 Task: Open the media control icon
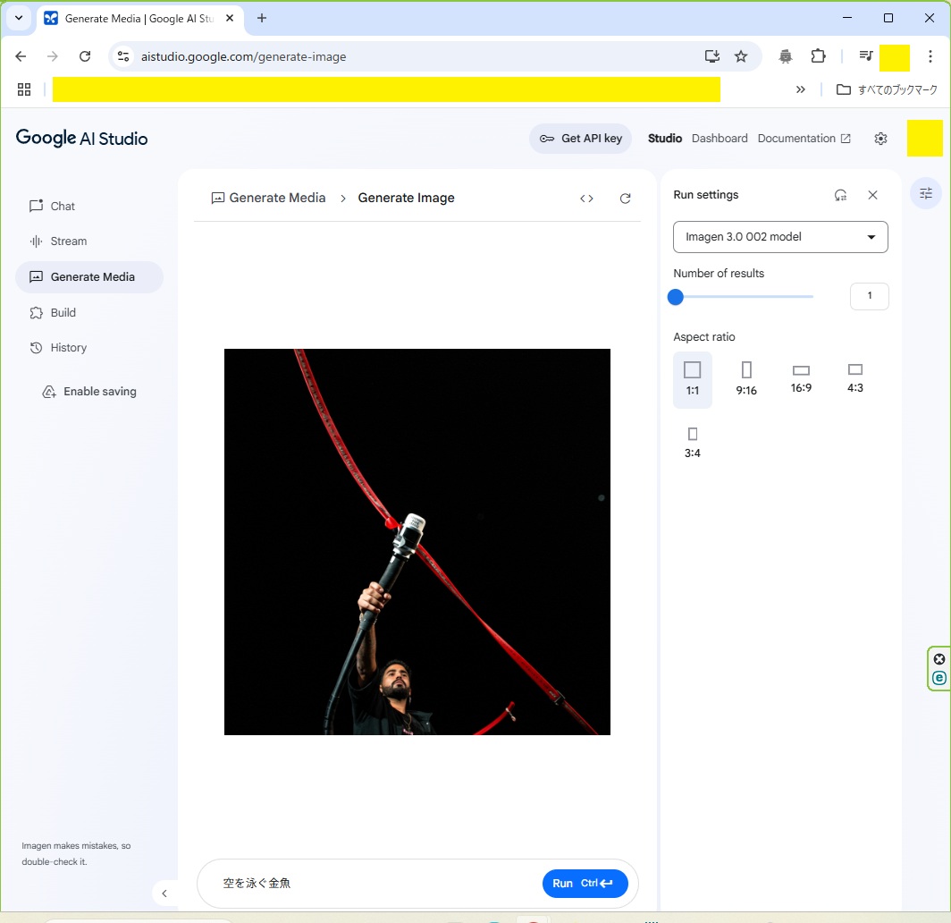pyautogui.click(x=865, y=56)
